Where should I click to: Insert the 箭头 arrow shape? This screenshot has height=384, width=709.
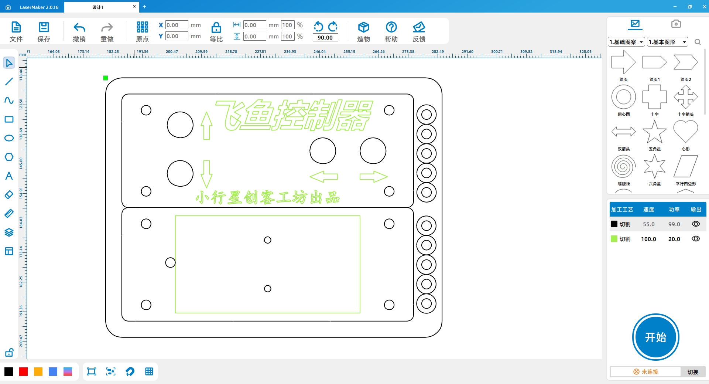[624, 62]
